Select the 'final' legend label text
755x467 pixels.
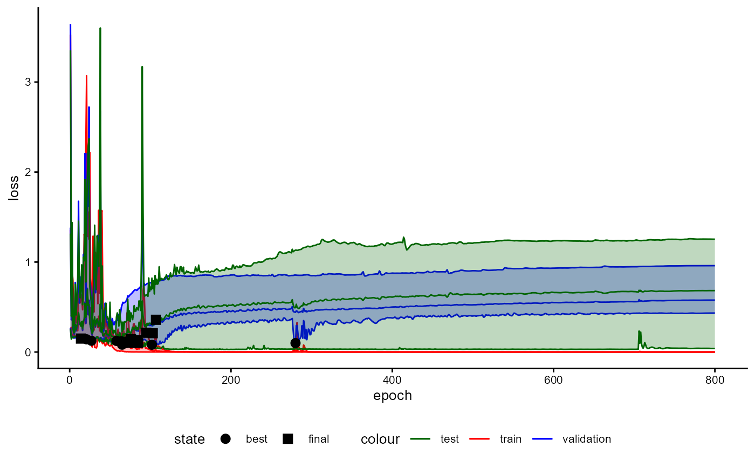318,439
